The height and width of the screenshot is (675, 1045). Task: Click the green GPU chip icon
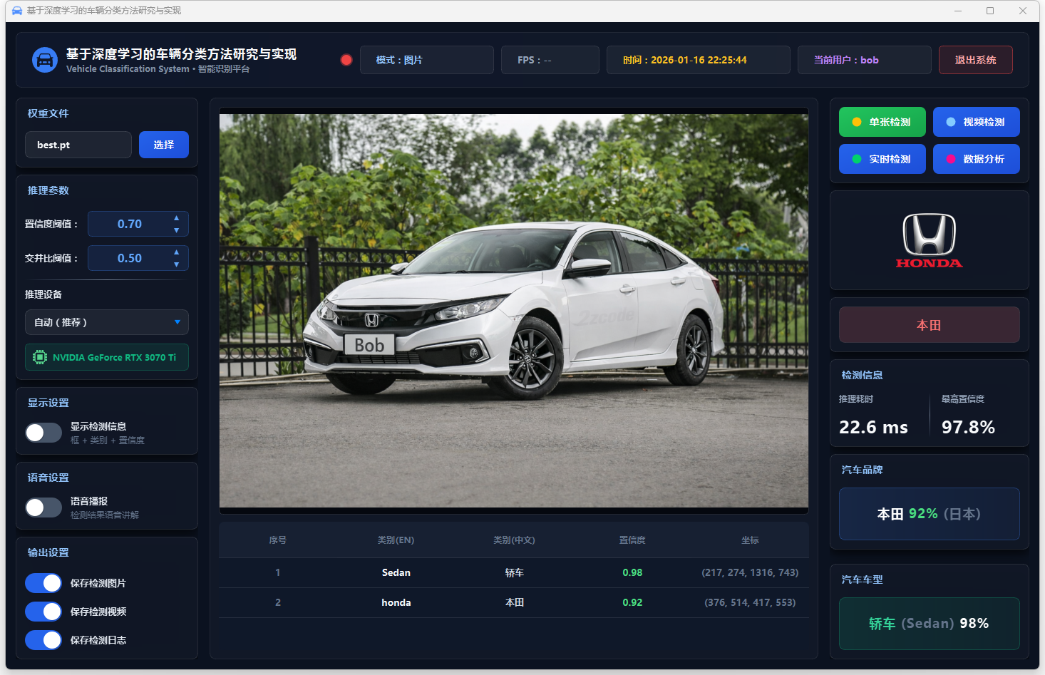(40, 357)
